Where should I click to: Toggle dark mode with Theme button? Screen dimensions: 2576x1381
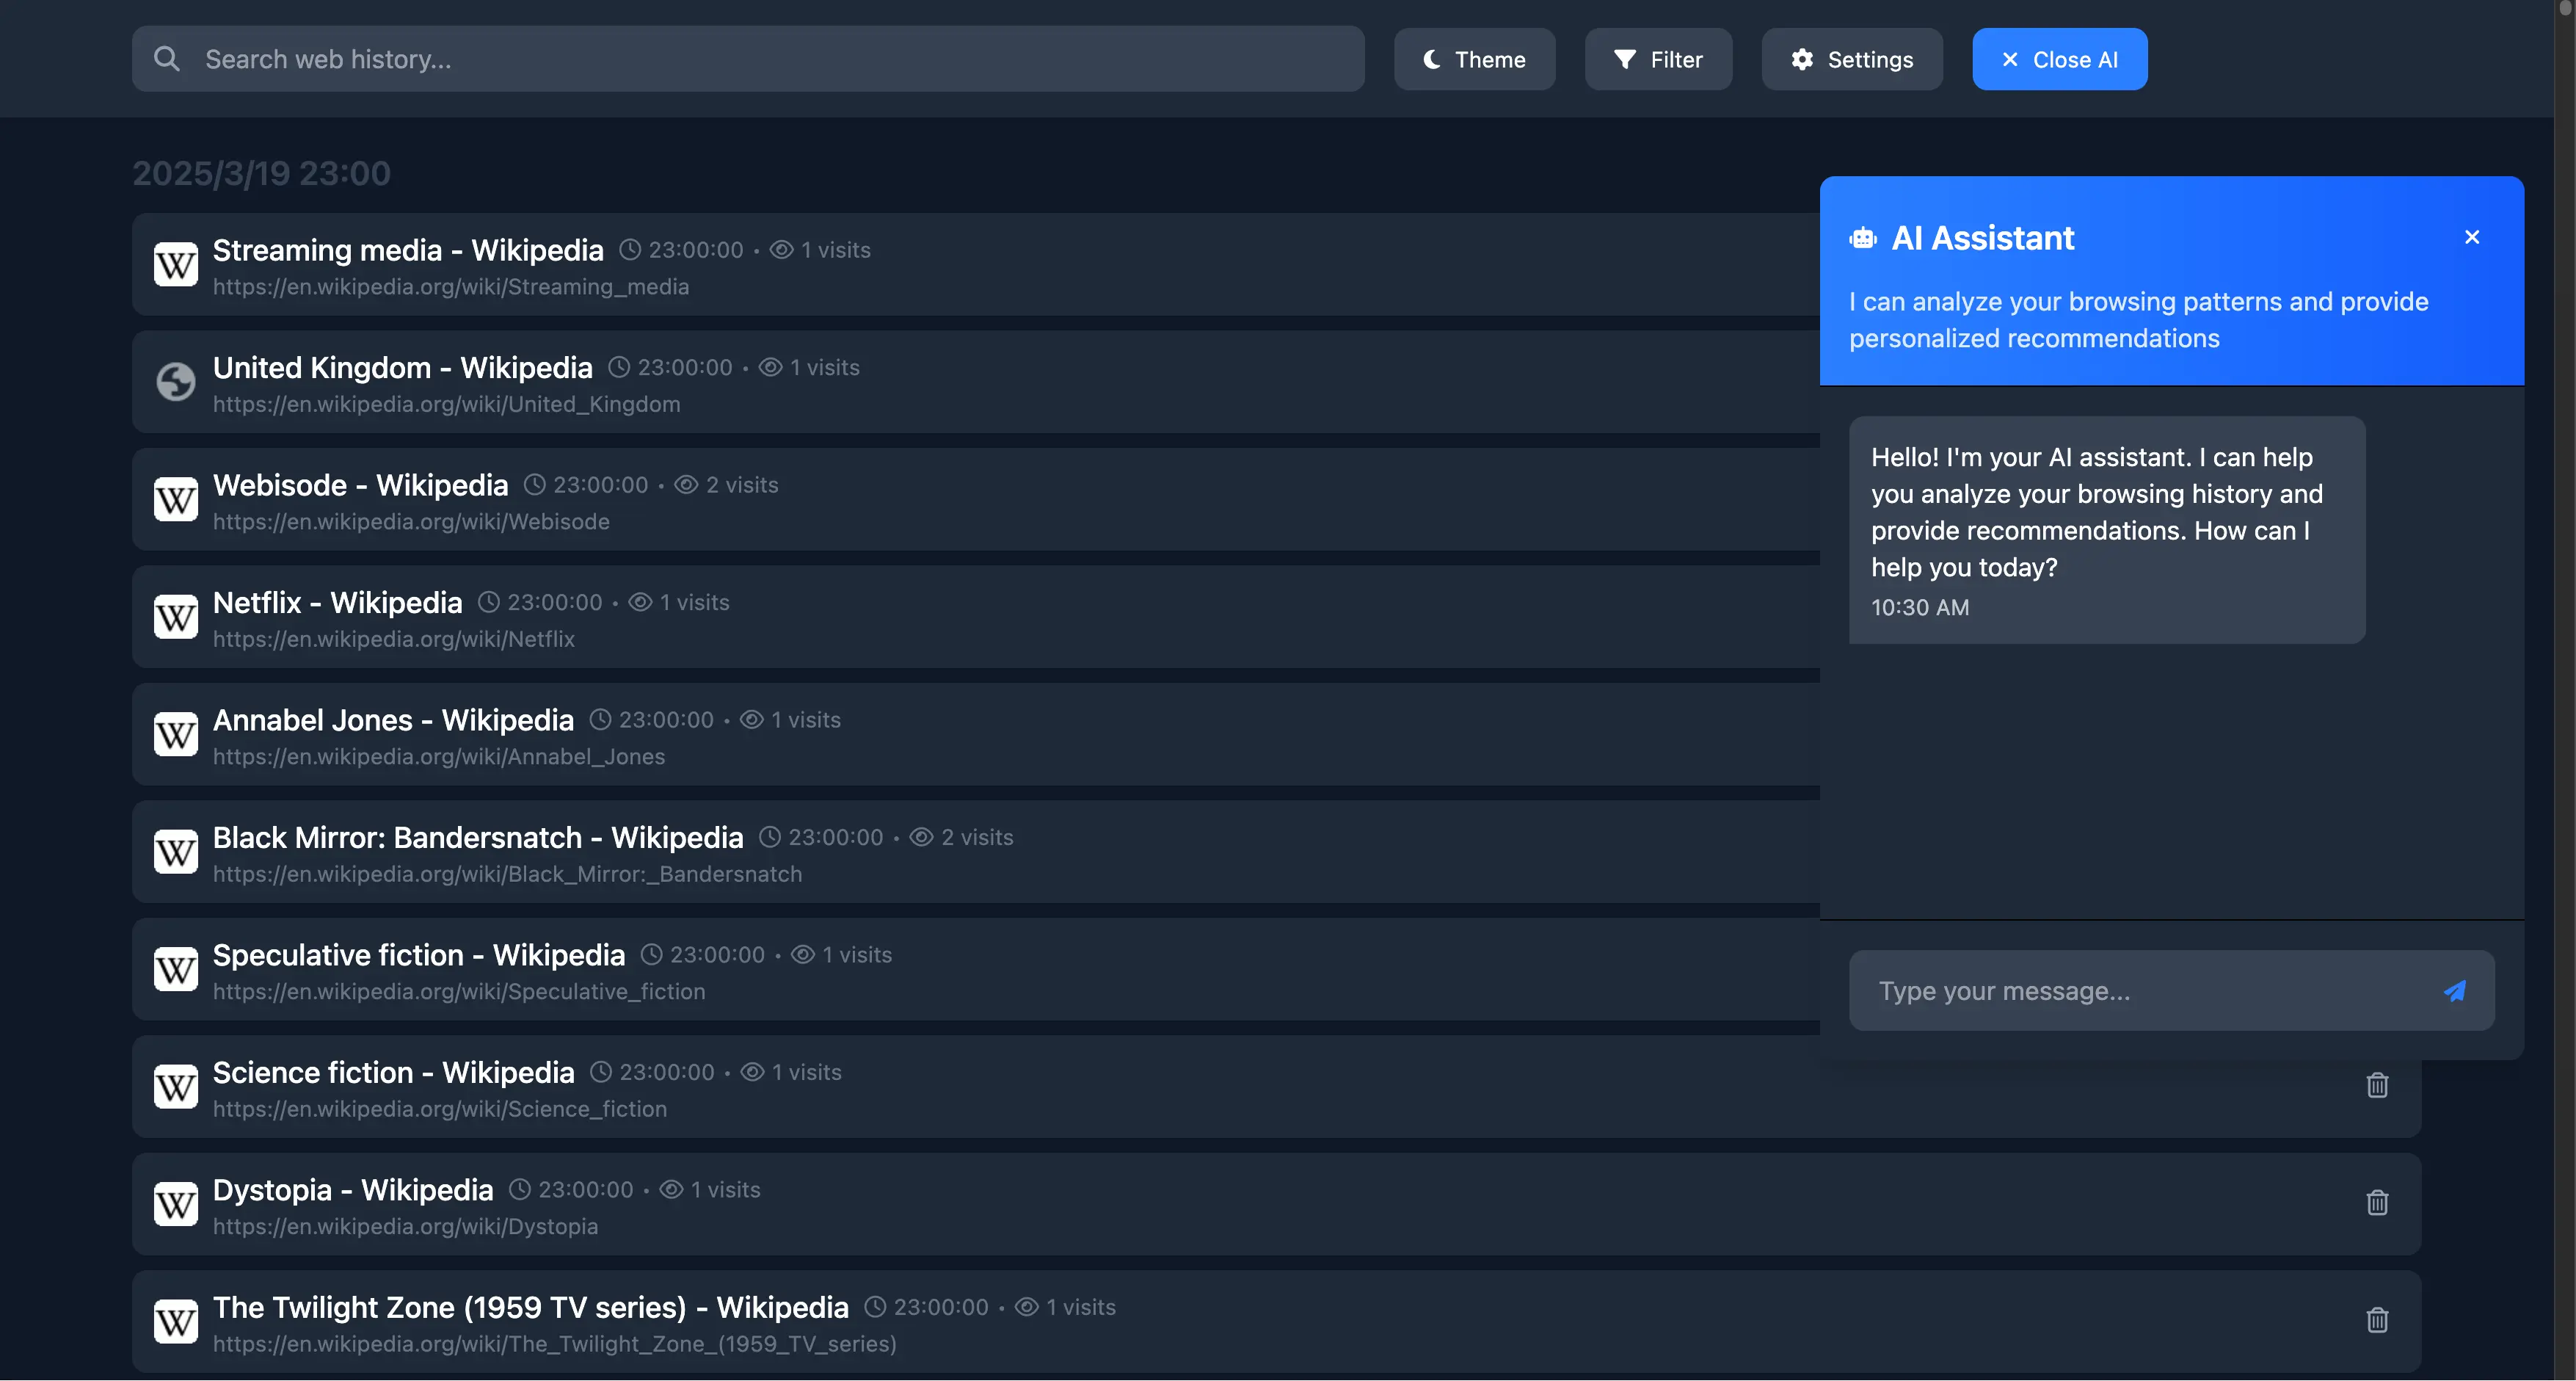click(x=1474, y=59)
